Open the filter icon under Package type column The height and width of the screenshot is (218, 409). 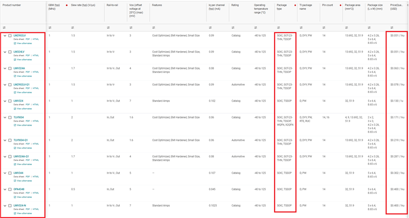(278, 28)
